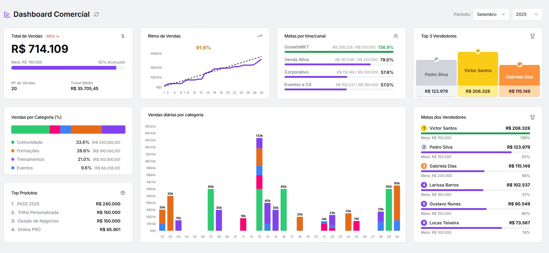Image resolution: width=549 pixels, height=253 pixels.
Task: Select Larissa Barros in Metas dos Vendedores
Action: pyautogui.click(x=444, y=185)
